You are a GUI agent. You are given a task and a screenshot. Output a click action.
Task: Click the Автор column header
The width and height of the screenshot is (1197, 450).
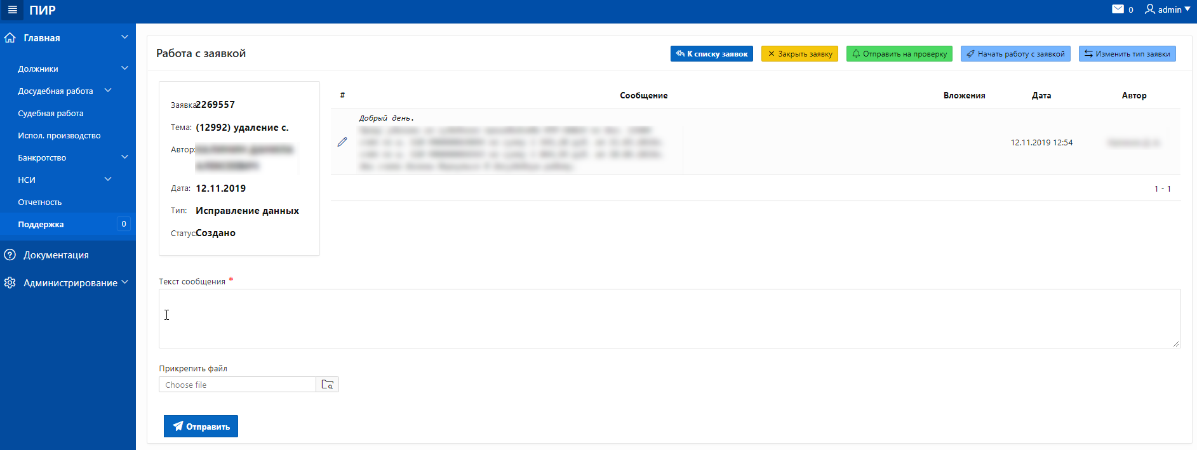click(x=1134, y=95)
